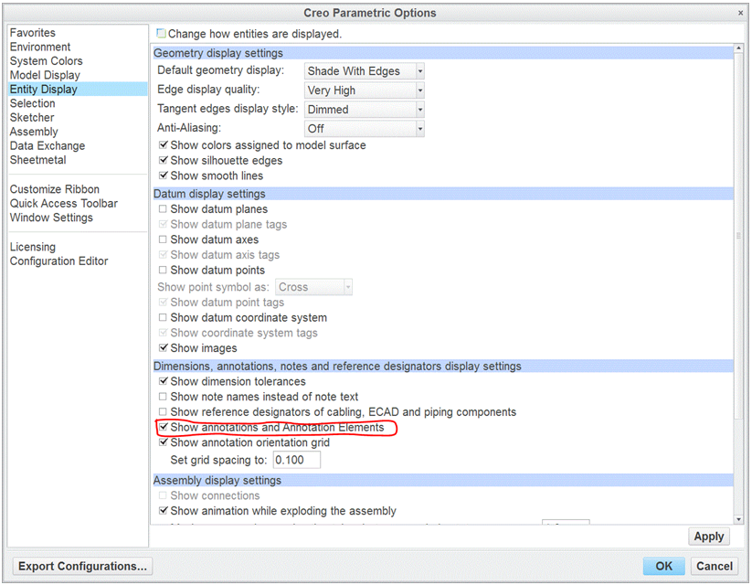Open the Selection category

click(x=32, y=103)
